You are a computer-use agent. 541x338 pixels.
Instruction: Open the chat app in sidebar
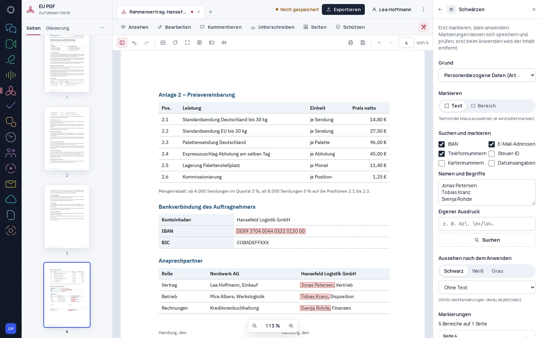click(11, 28)
